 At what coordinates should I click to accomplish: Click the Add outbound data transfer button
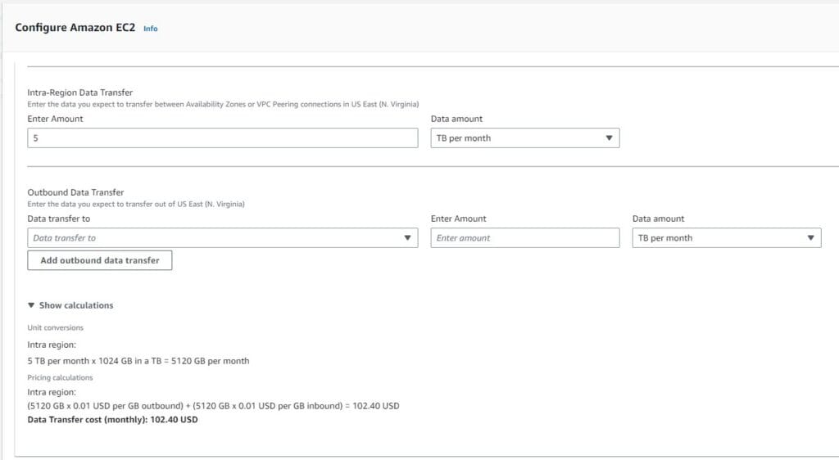99,260
